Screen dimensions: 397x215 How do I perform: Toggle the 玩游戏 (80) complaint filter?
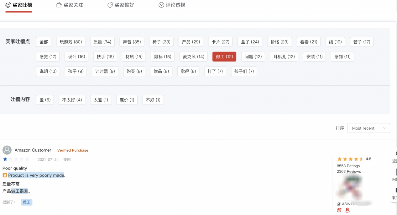coord(71,42)
